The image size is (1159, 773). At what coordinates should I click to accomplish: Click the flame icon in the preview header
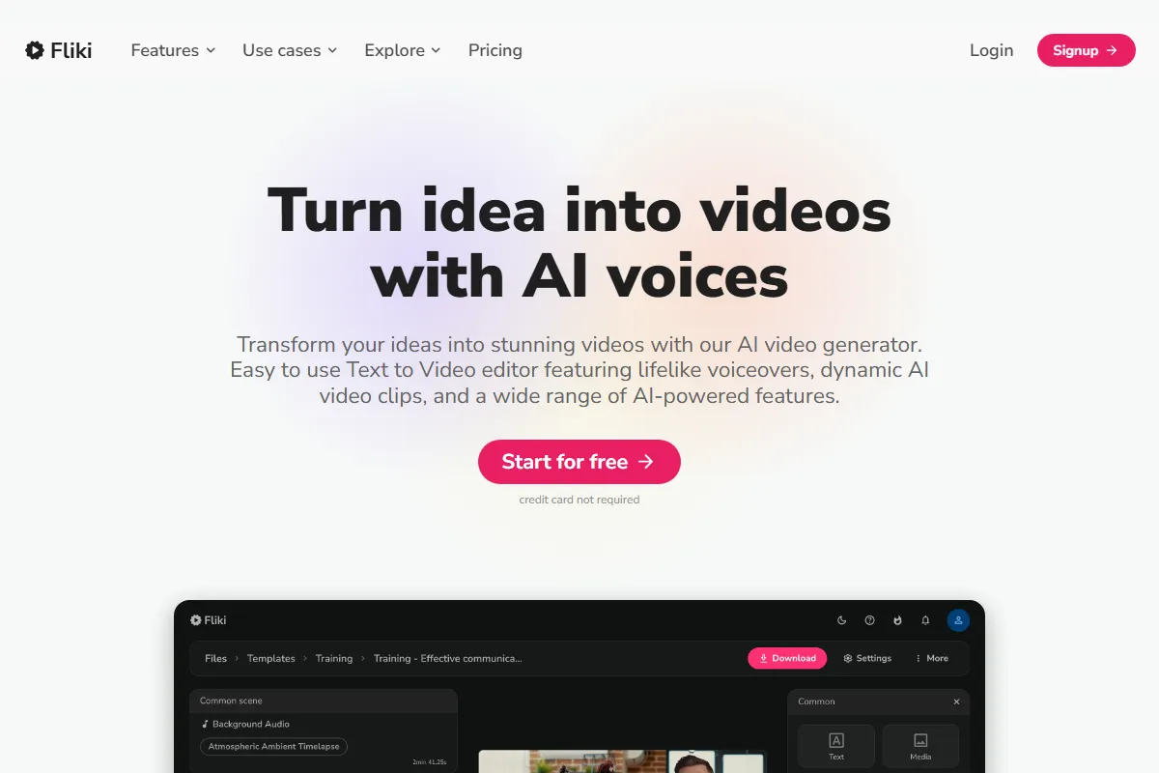coord(897,620)
